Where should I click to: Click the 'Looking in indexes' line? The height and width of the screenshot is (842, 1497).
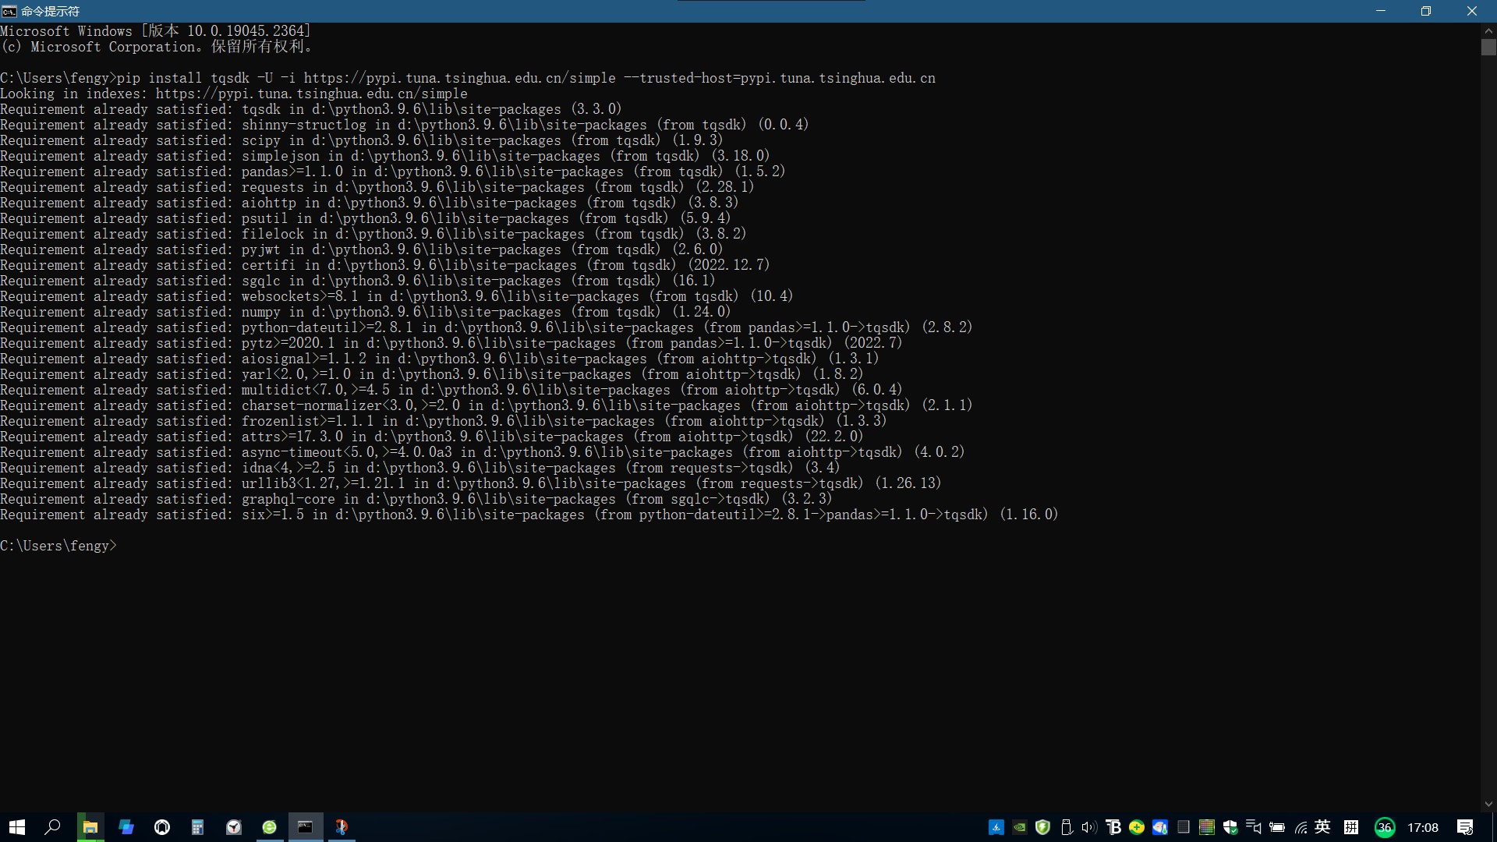point(234,94)
